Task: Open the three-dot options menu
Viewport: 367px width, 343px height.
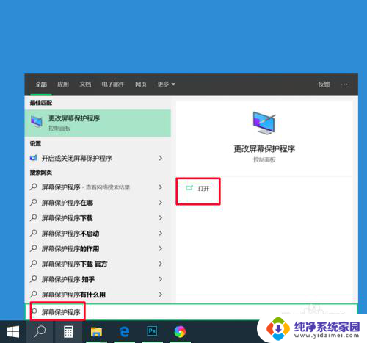Action: click(x=344, y=84)
